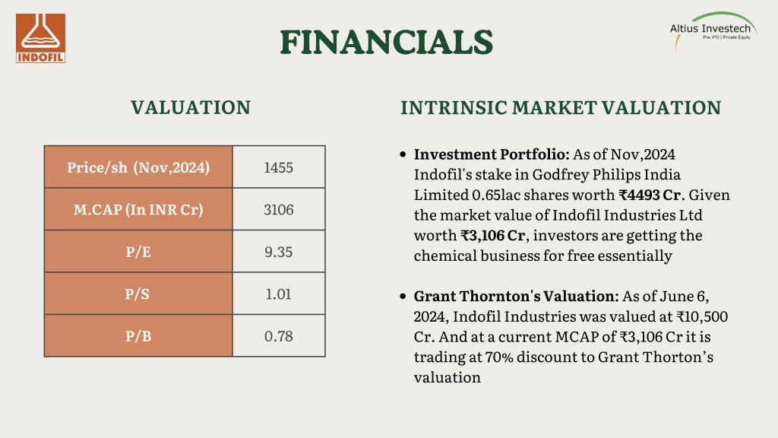The height and width of the screenshot is (438, 778).
Task: Select the Price/sh (Nov,2024) label cell
Action: click(138, 167)
